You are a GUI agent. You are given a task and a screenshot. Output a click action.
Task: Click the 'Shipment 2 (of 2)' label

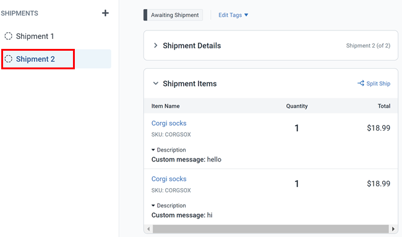pyautogui.click(x=368, y=46)
